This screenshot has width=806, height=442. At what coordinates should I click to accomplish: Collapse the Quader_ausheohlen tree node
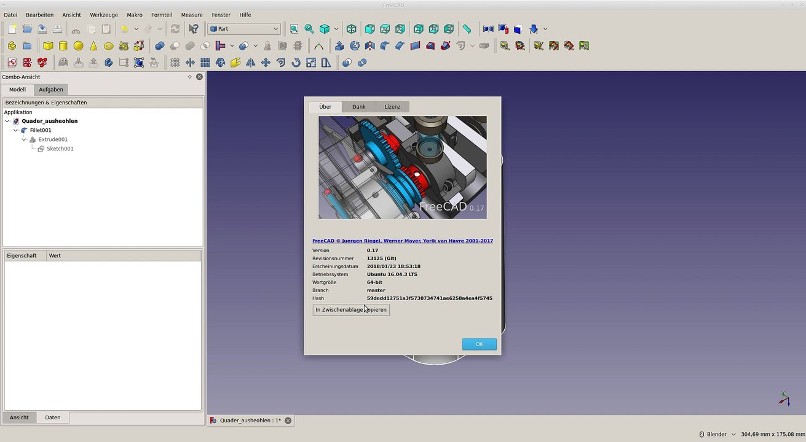pyautogui.click(x=7, y=121)
